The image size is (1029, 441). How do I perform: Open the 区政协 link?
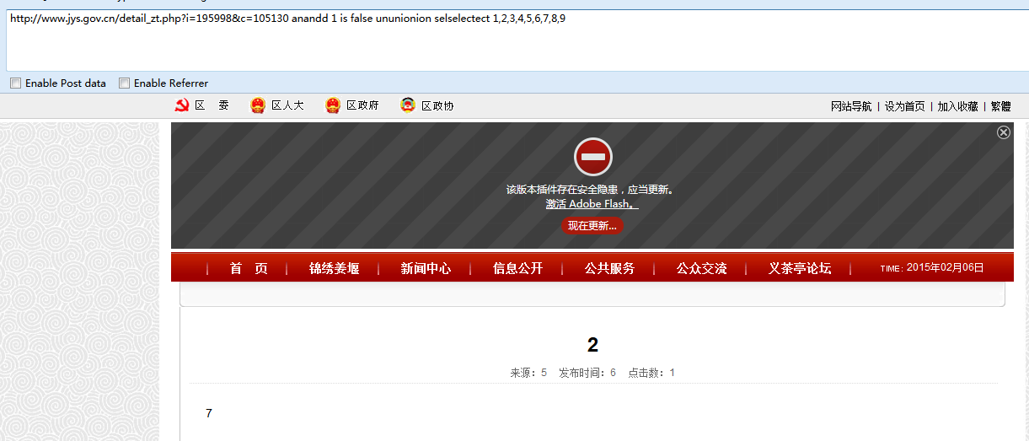coord(437,105)
